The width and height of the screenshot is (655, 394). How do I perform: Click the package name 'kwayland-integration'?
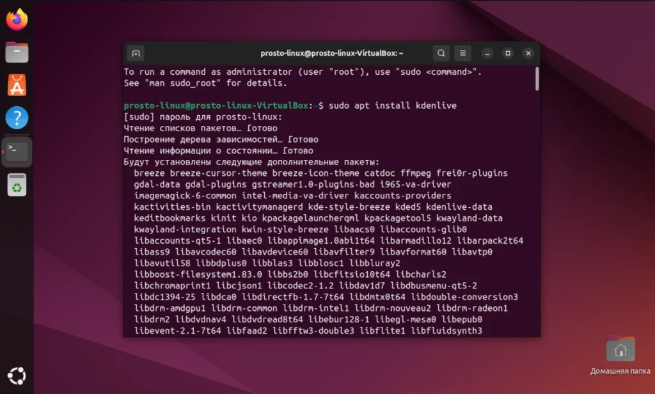tap(185, 230)
